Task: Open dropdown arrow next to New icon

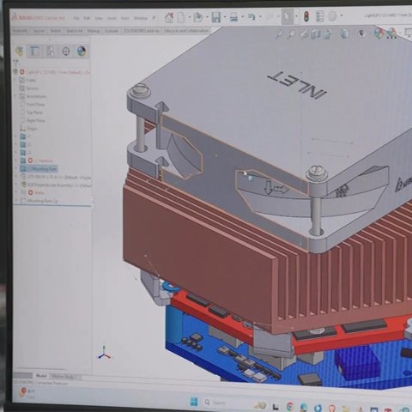Action: (x=189, y=17)
